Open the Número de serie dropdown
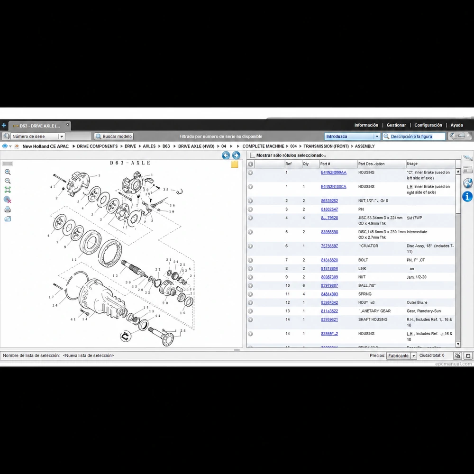474x474 pixels. pyautogui.click(x=61, y=137)
